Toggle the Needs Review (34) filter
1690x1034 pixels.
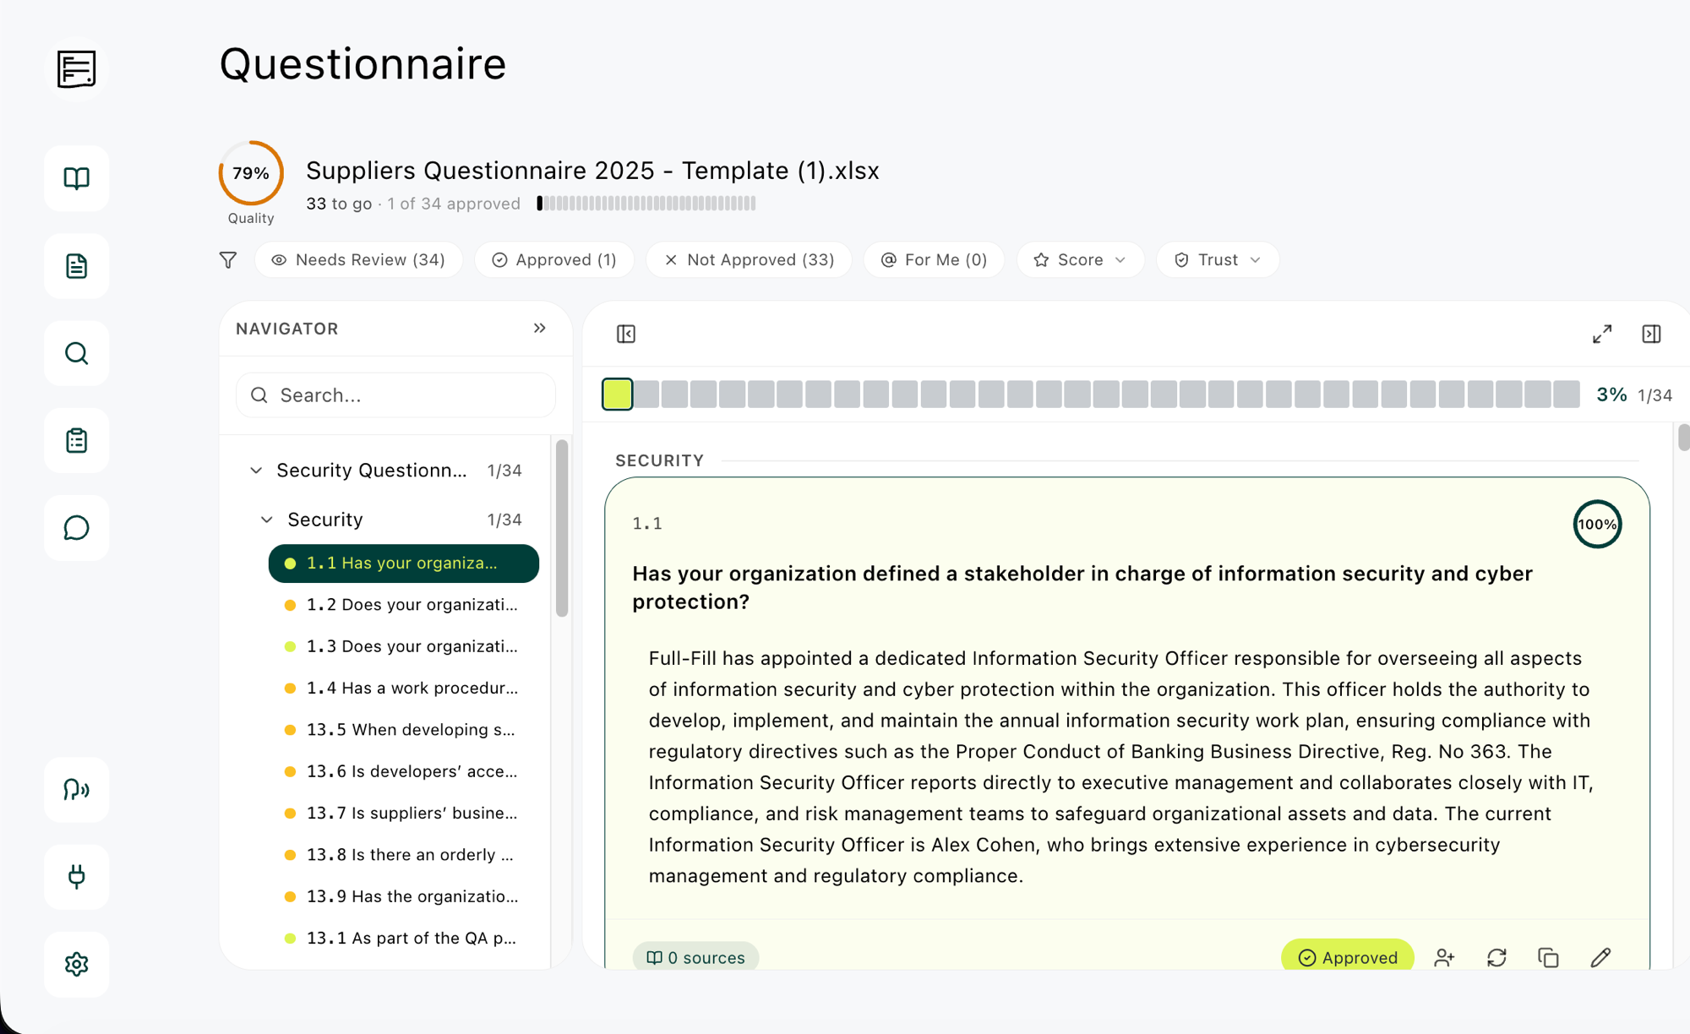tap(358, 260)
